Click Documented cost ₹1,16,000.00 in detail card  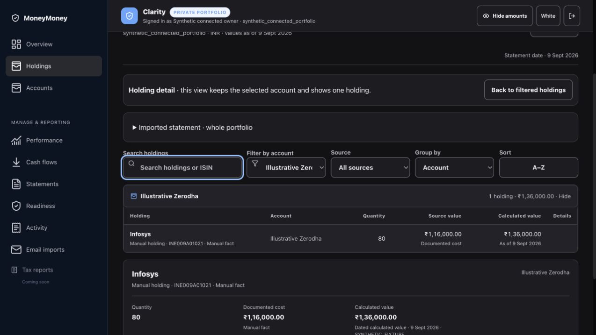263,317
